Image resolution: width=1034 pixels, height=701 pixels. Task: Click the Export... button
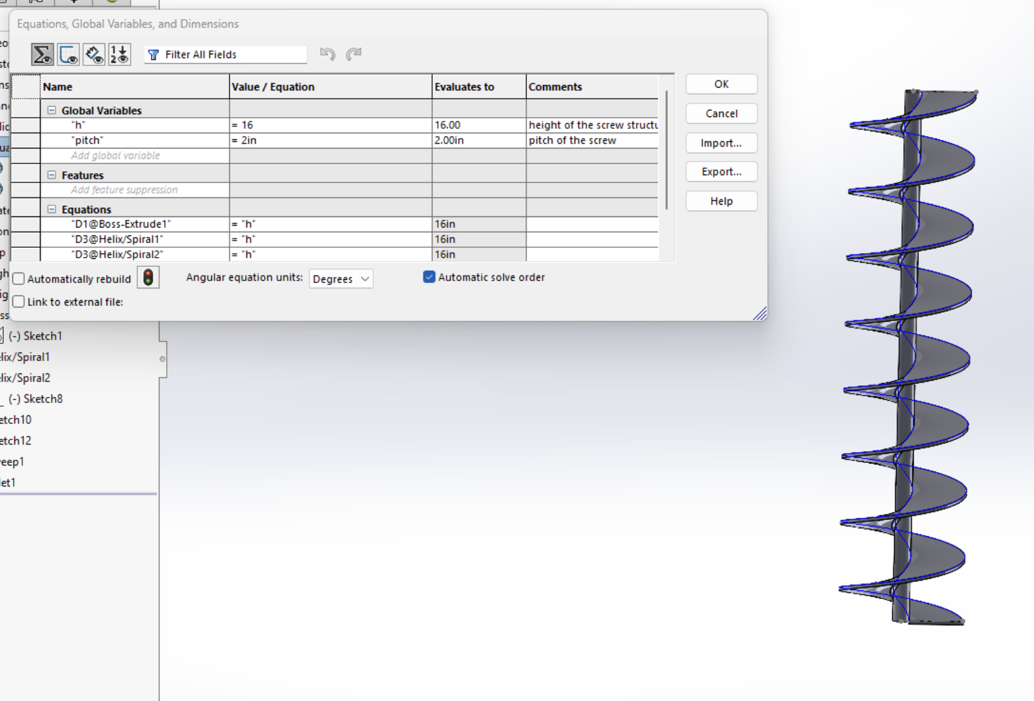721,172
